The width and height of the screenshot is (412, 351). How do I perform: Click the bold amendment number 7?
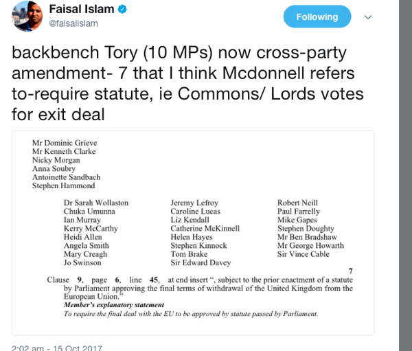coord(350,271)
